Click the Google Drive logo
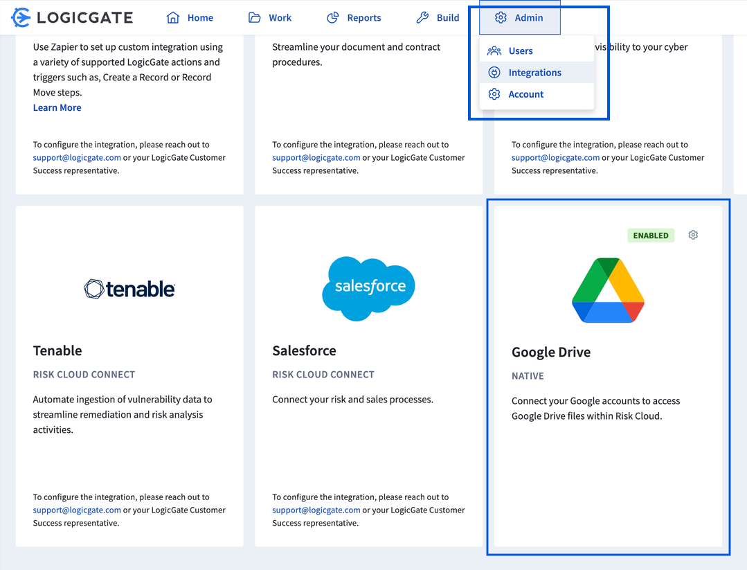This screenshot has height=570, width=747. click(x=608, y=290)
